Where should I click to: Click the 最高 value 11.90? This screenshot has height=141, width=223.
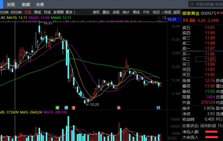210,86
